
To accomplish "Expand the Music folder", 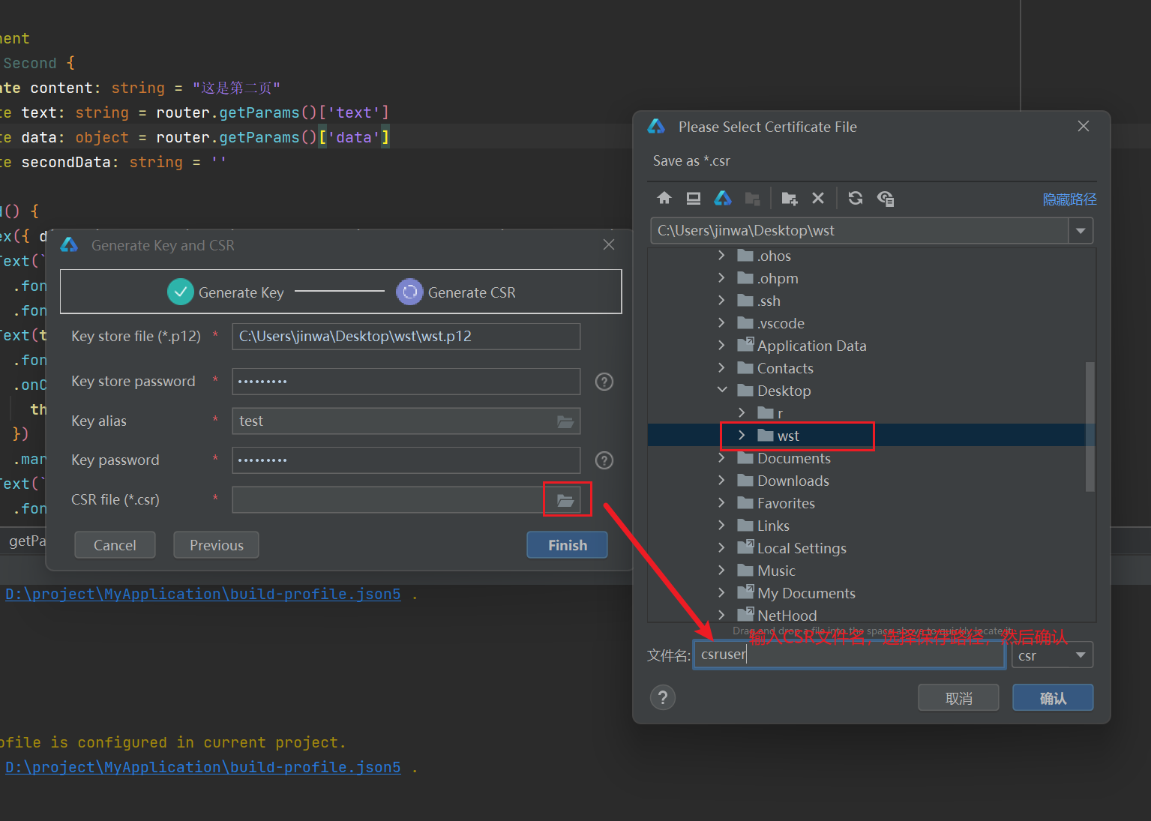I will 721,571.
